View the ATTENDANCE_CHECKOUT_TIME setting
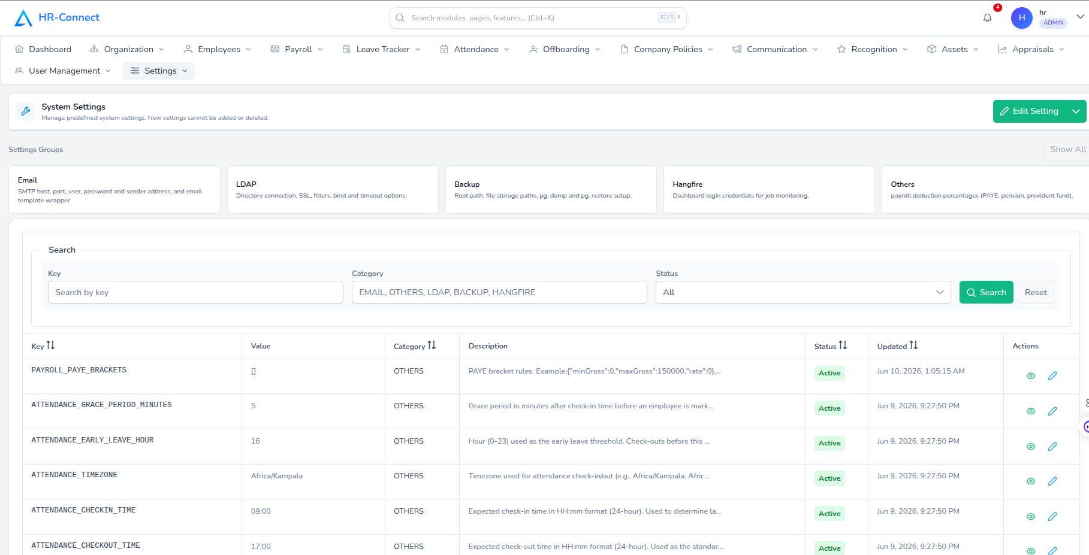This screenshot has width=1089, height=555. pos(1031,551)
